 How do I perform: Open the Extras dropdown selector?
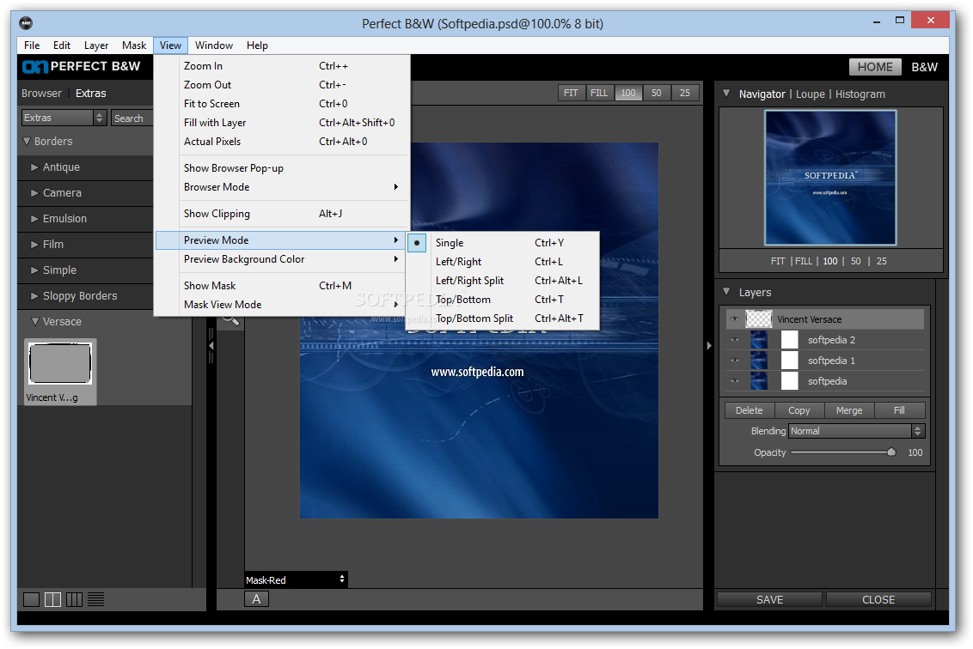64,118
